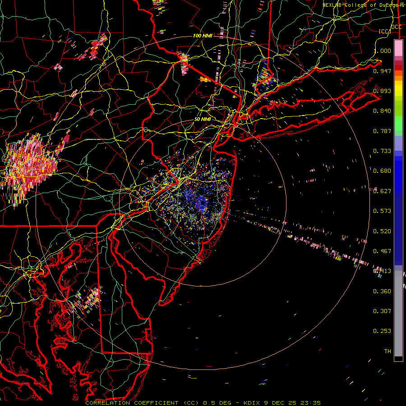Viewport: 406px width, 406px height.
Task: Select the 0.253 legend value
Action: 382,331
